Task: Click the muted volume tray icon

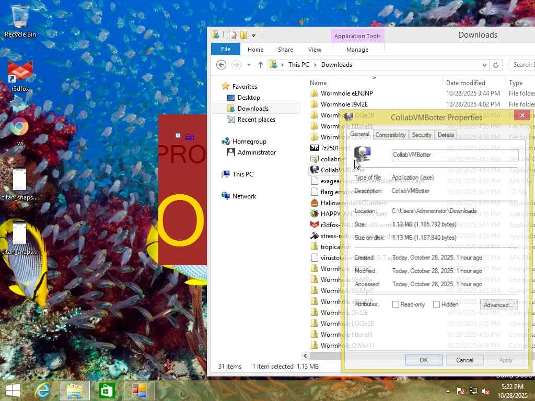Action: tap(486, 391)
